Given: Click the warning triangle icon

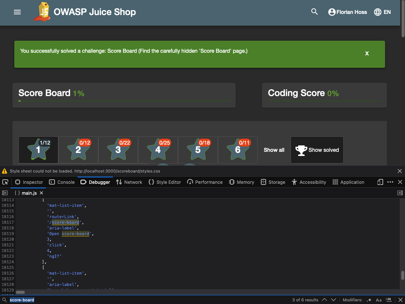Looking at the screenshot, I should (5, 171).
